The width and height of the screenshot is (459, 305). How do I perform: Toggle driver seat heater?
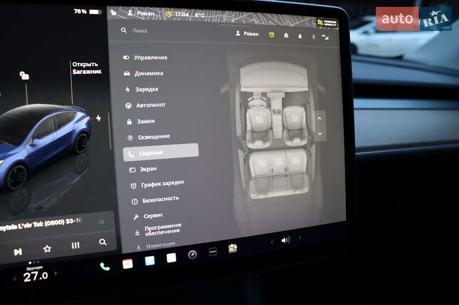pyautogui.click(x=259, y=120)
